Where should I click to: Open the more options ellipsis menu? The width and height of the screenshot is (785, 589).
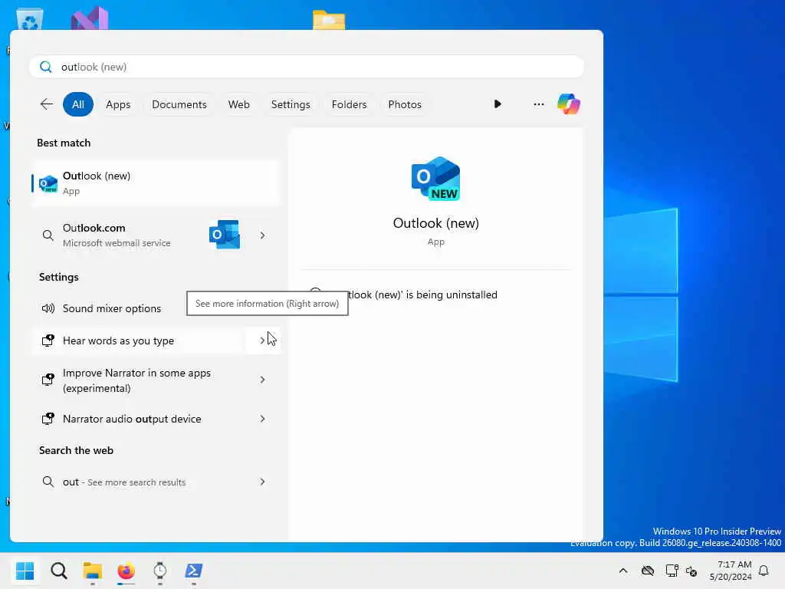tap(539, 104)
